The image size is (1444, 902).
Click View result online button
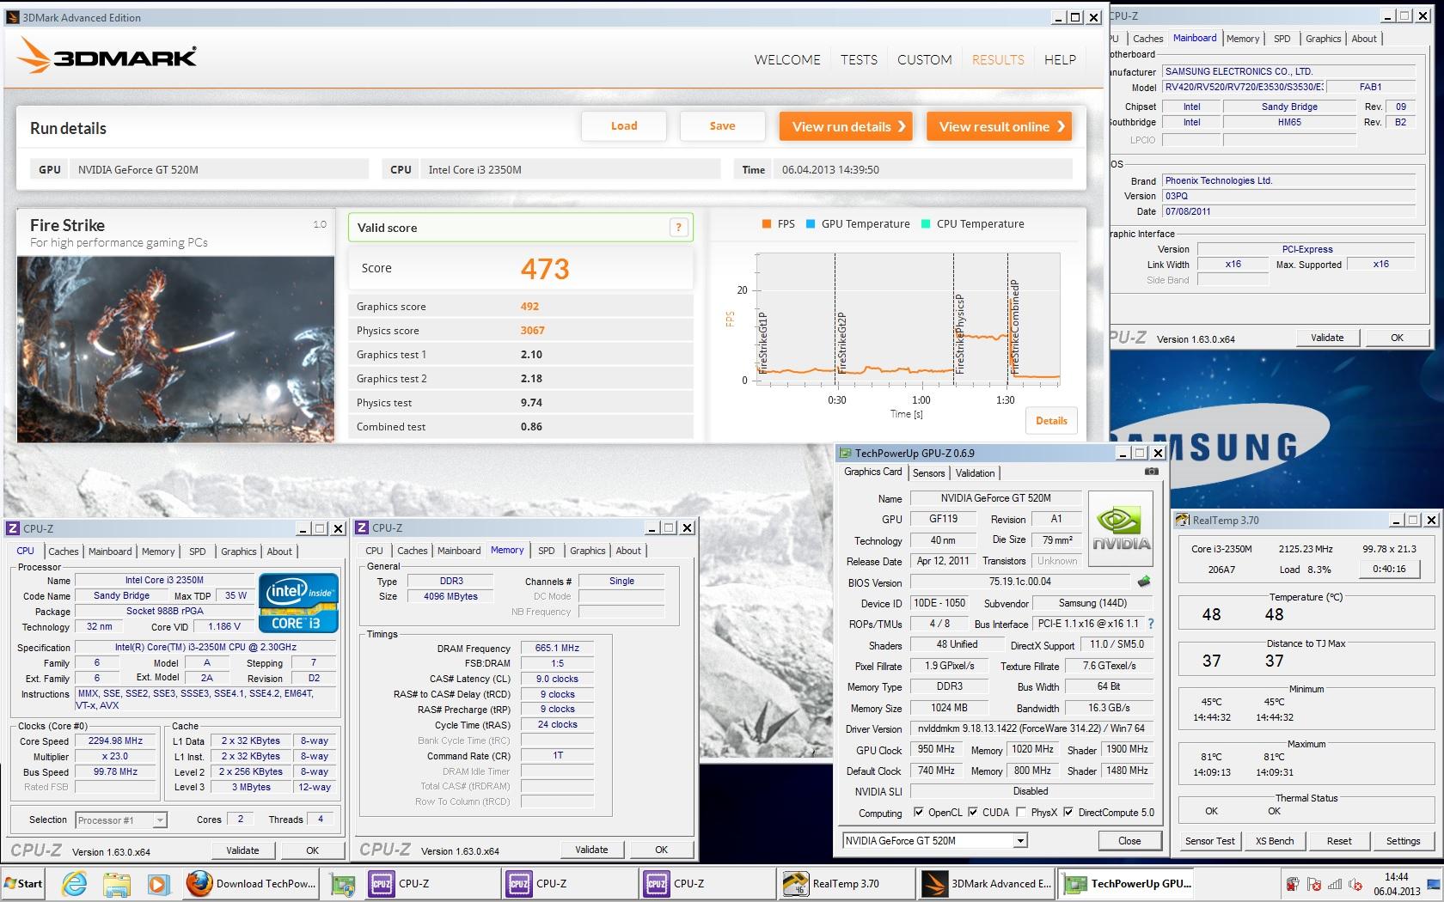click(1000, 126)
